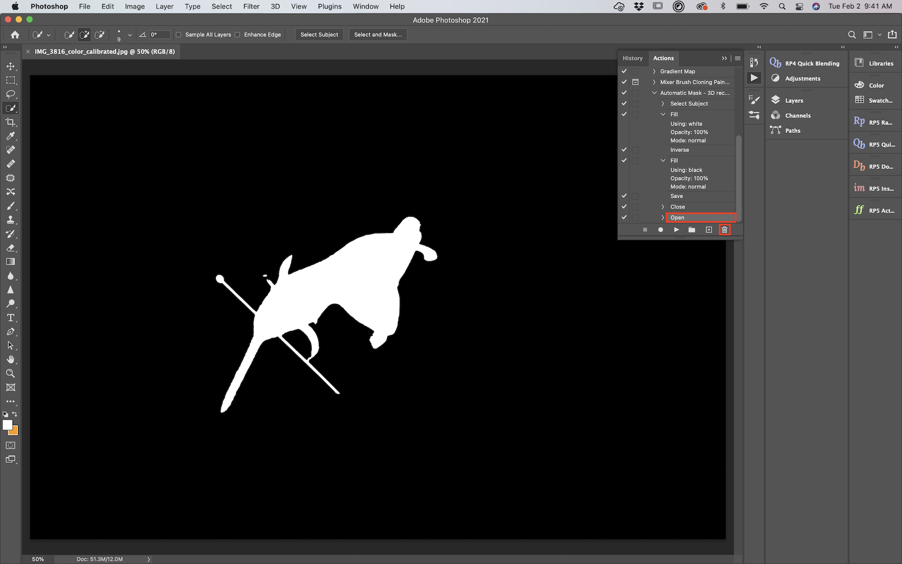Image resolution: width=902 pixels, height=564 pixels.
Task: Open the Plugins menu
Action: 330,7
